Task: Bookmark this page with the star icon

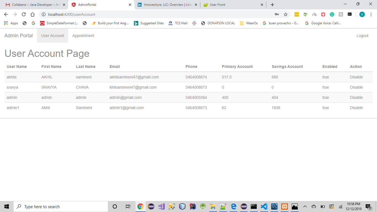Action: pyautogui.click(x=286, y=14)
